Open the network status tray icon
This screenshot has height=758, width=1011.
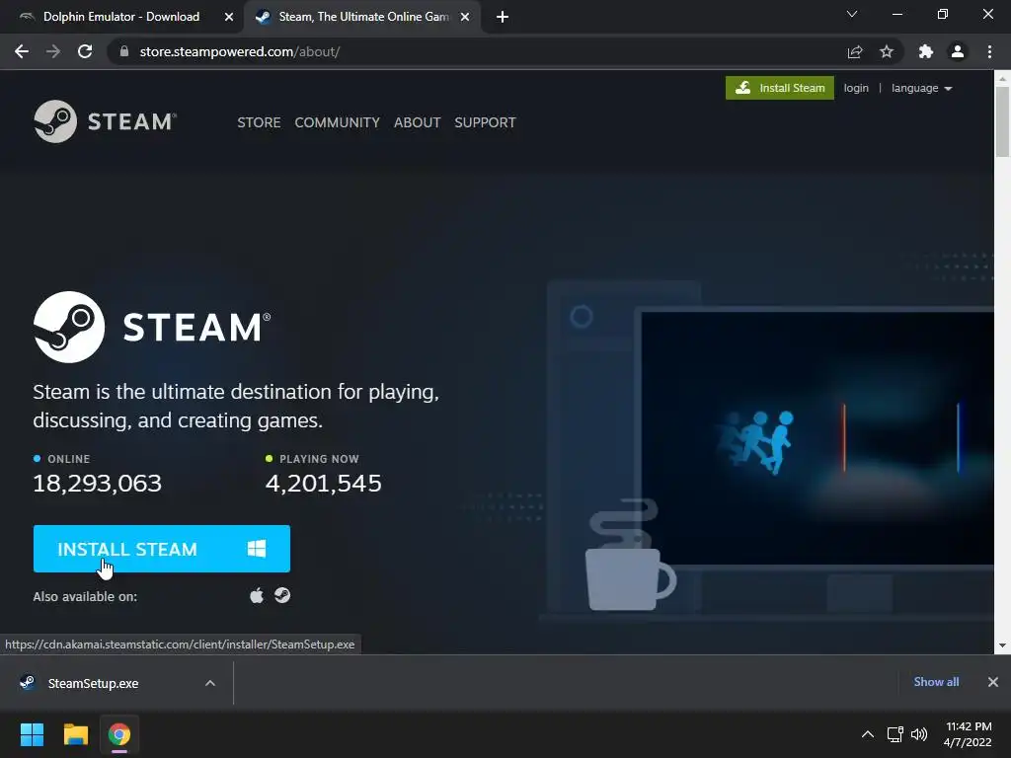pos(894,734)
